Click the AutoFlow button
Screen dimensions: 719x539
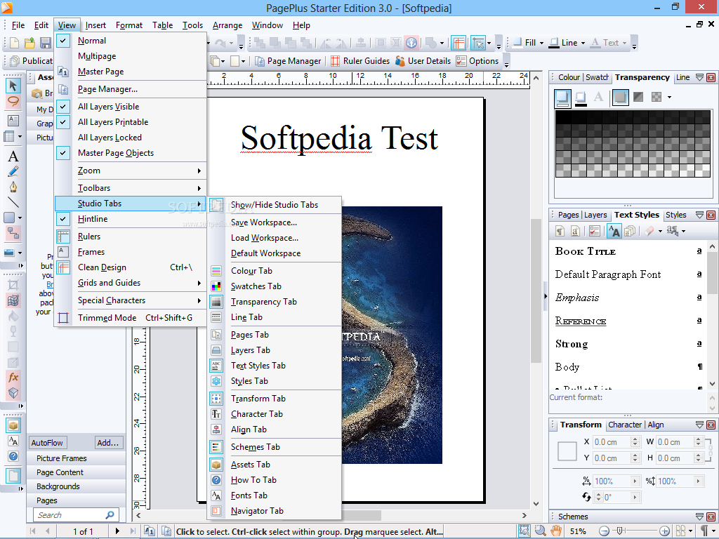point(47,443)
